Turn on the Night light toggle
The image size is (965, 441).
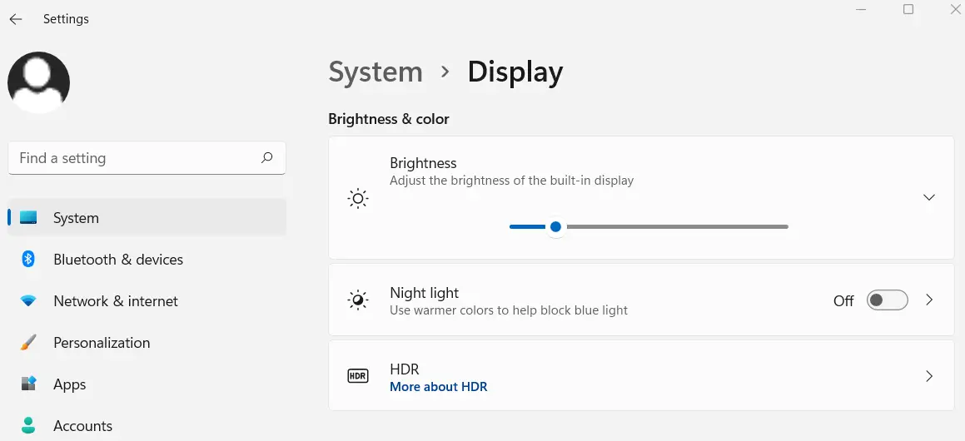pyautogui.click(x=887, y=300)
